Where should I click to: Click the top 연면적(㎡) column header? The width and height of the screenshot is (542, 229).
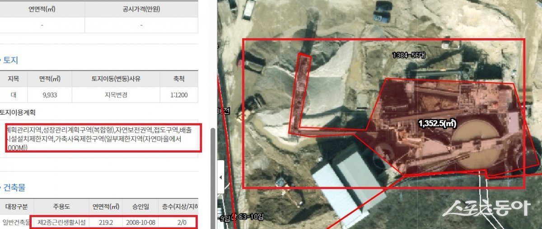(42, 9)
